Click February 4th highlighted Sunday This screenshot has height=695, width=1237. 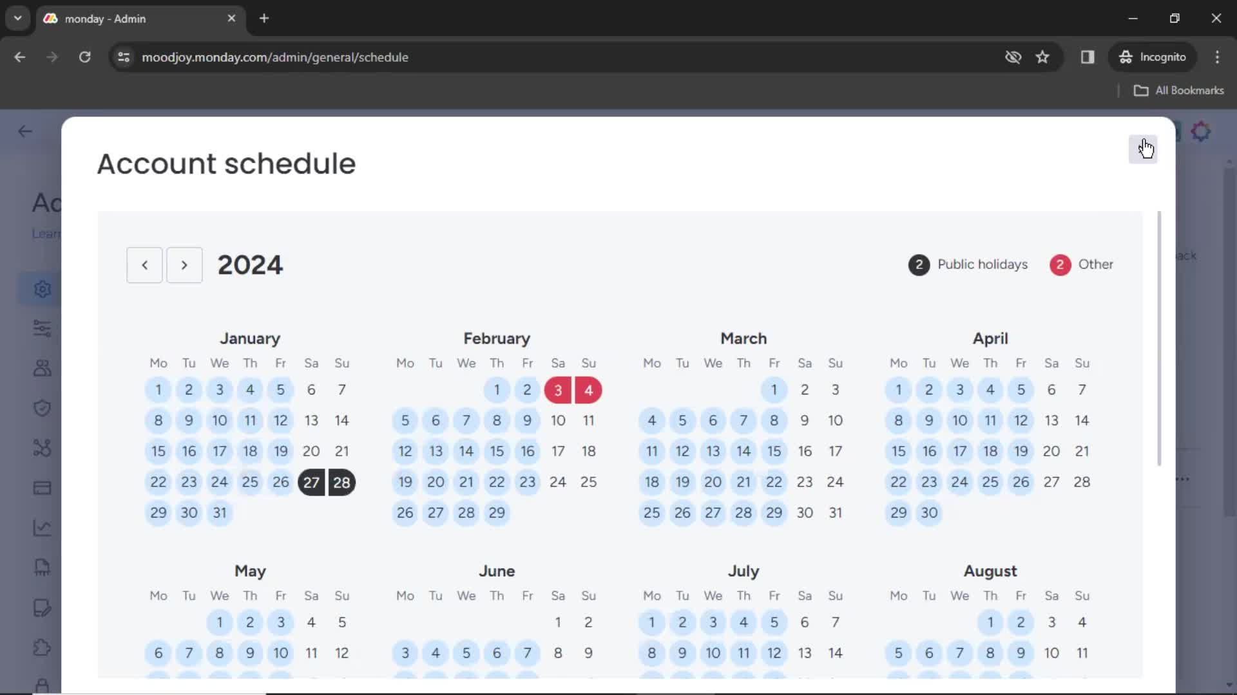pyautogui.click(x=589, y=389)
